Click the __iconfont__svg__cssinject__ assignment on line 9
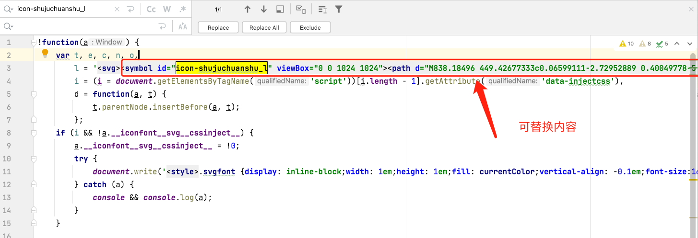 click(157, 146)
